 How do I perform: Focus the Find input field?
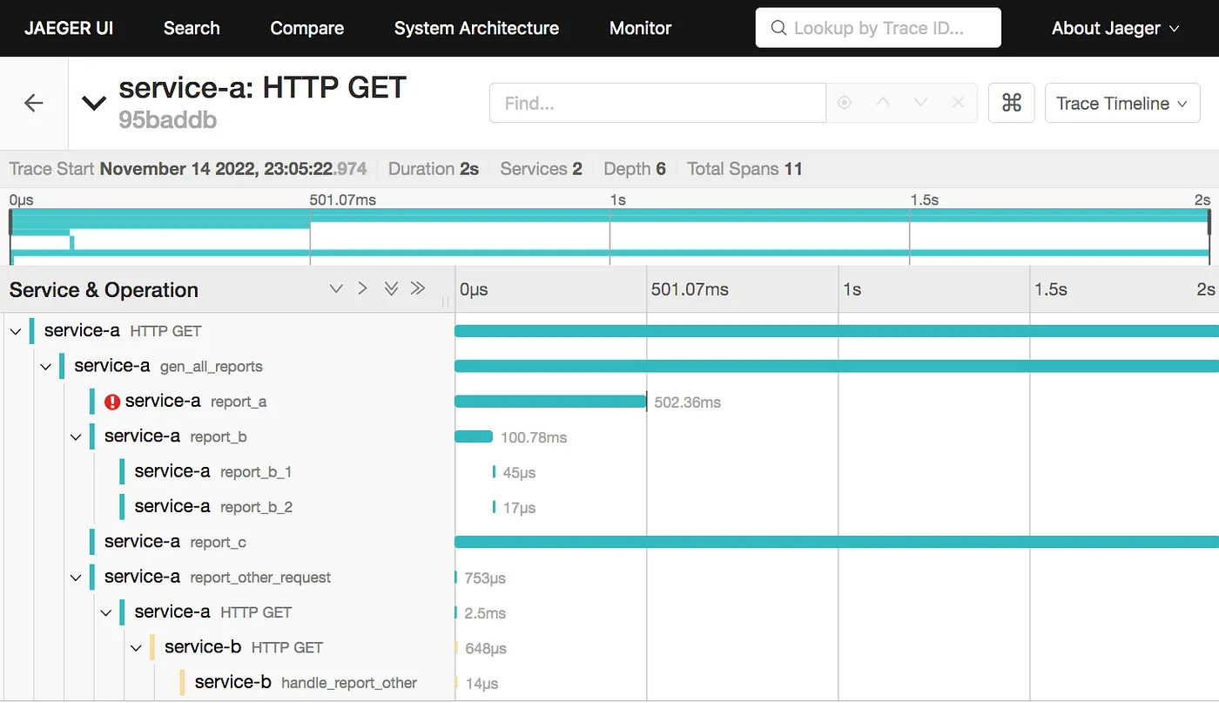pyautogui.click(x=658, y=103)
